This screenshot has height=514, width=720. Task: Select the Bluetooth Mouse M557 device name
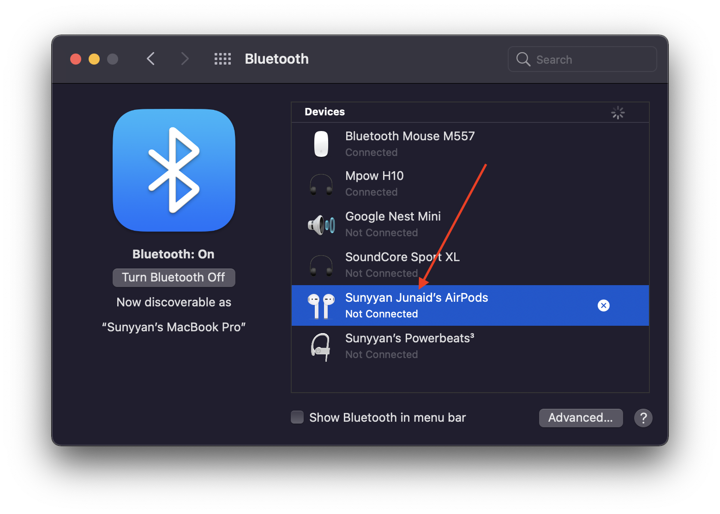(410, 136)
